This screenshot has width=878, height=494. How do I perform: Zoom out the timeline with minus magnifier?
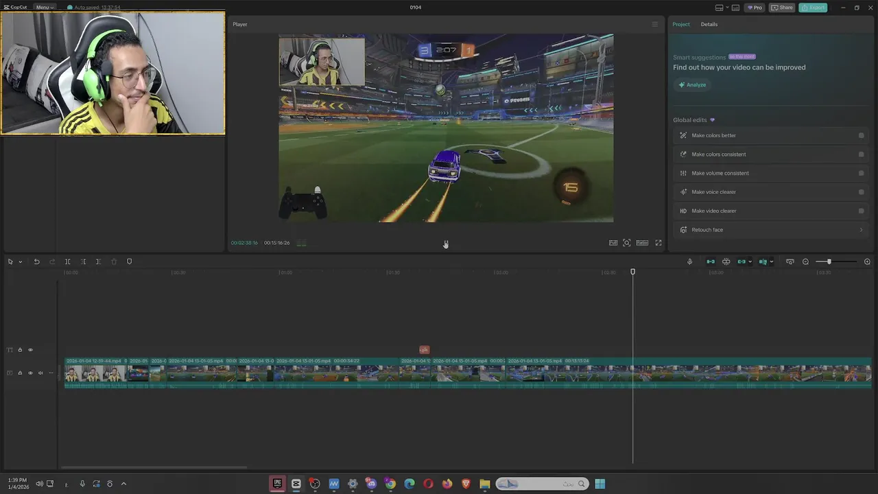[805, 261]
